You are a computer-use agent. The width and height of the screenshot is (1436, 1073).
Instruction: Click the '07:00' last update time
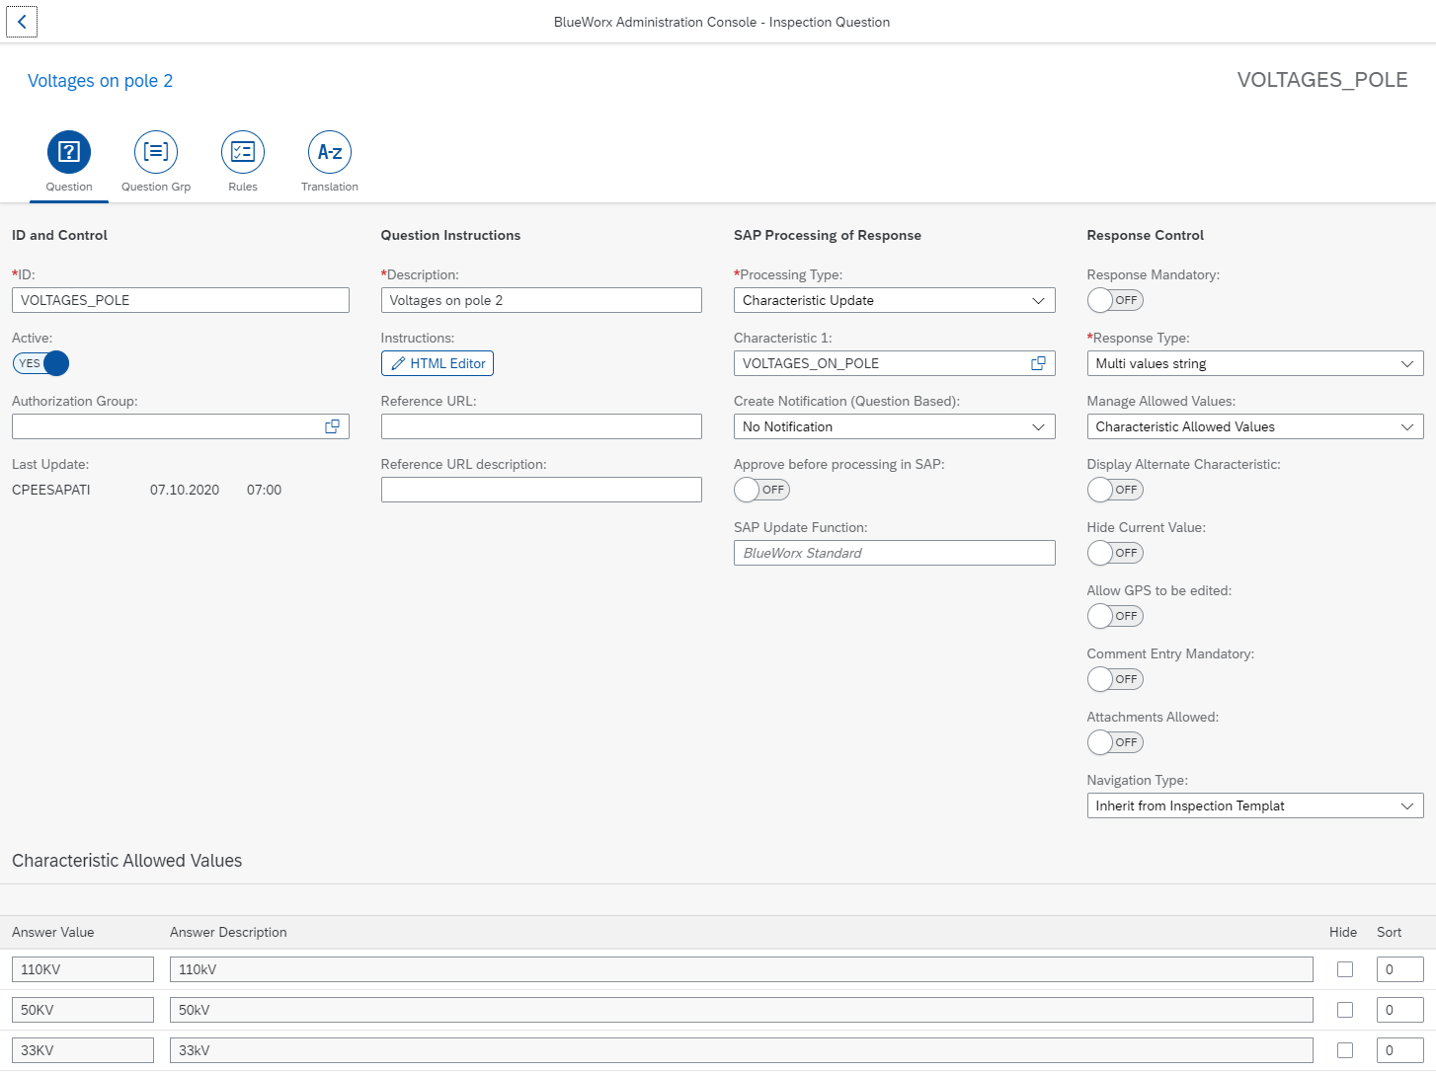tap(265, 490)
